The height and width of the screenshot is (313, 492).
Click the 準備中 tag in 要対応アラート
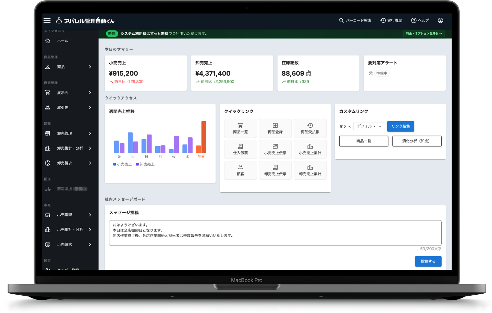382,74
